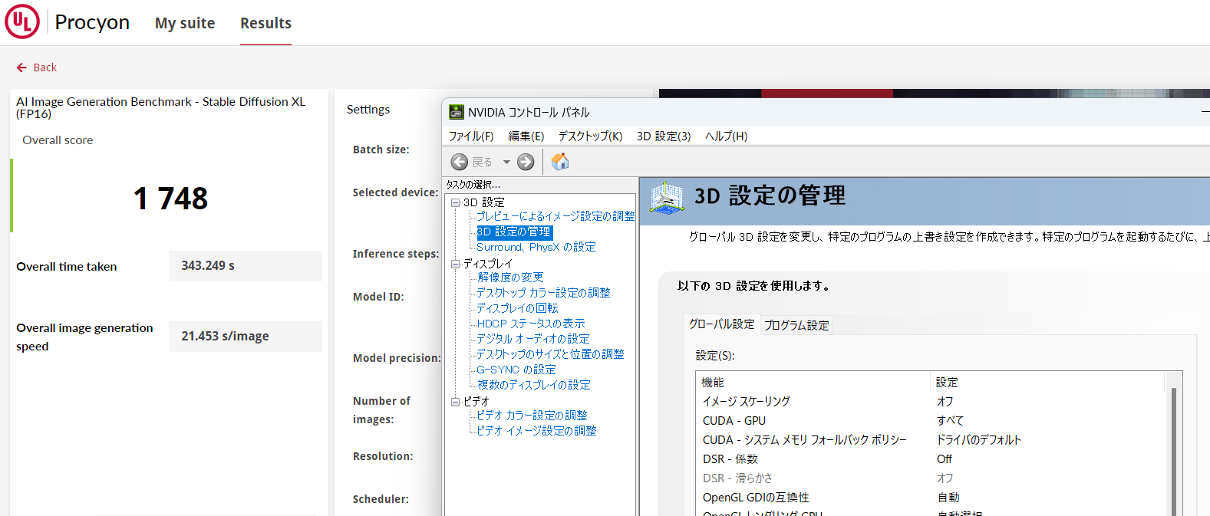Open the My suite tab in Procyon

pyautogui.click(x=185, y=23)
